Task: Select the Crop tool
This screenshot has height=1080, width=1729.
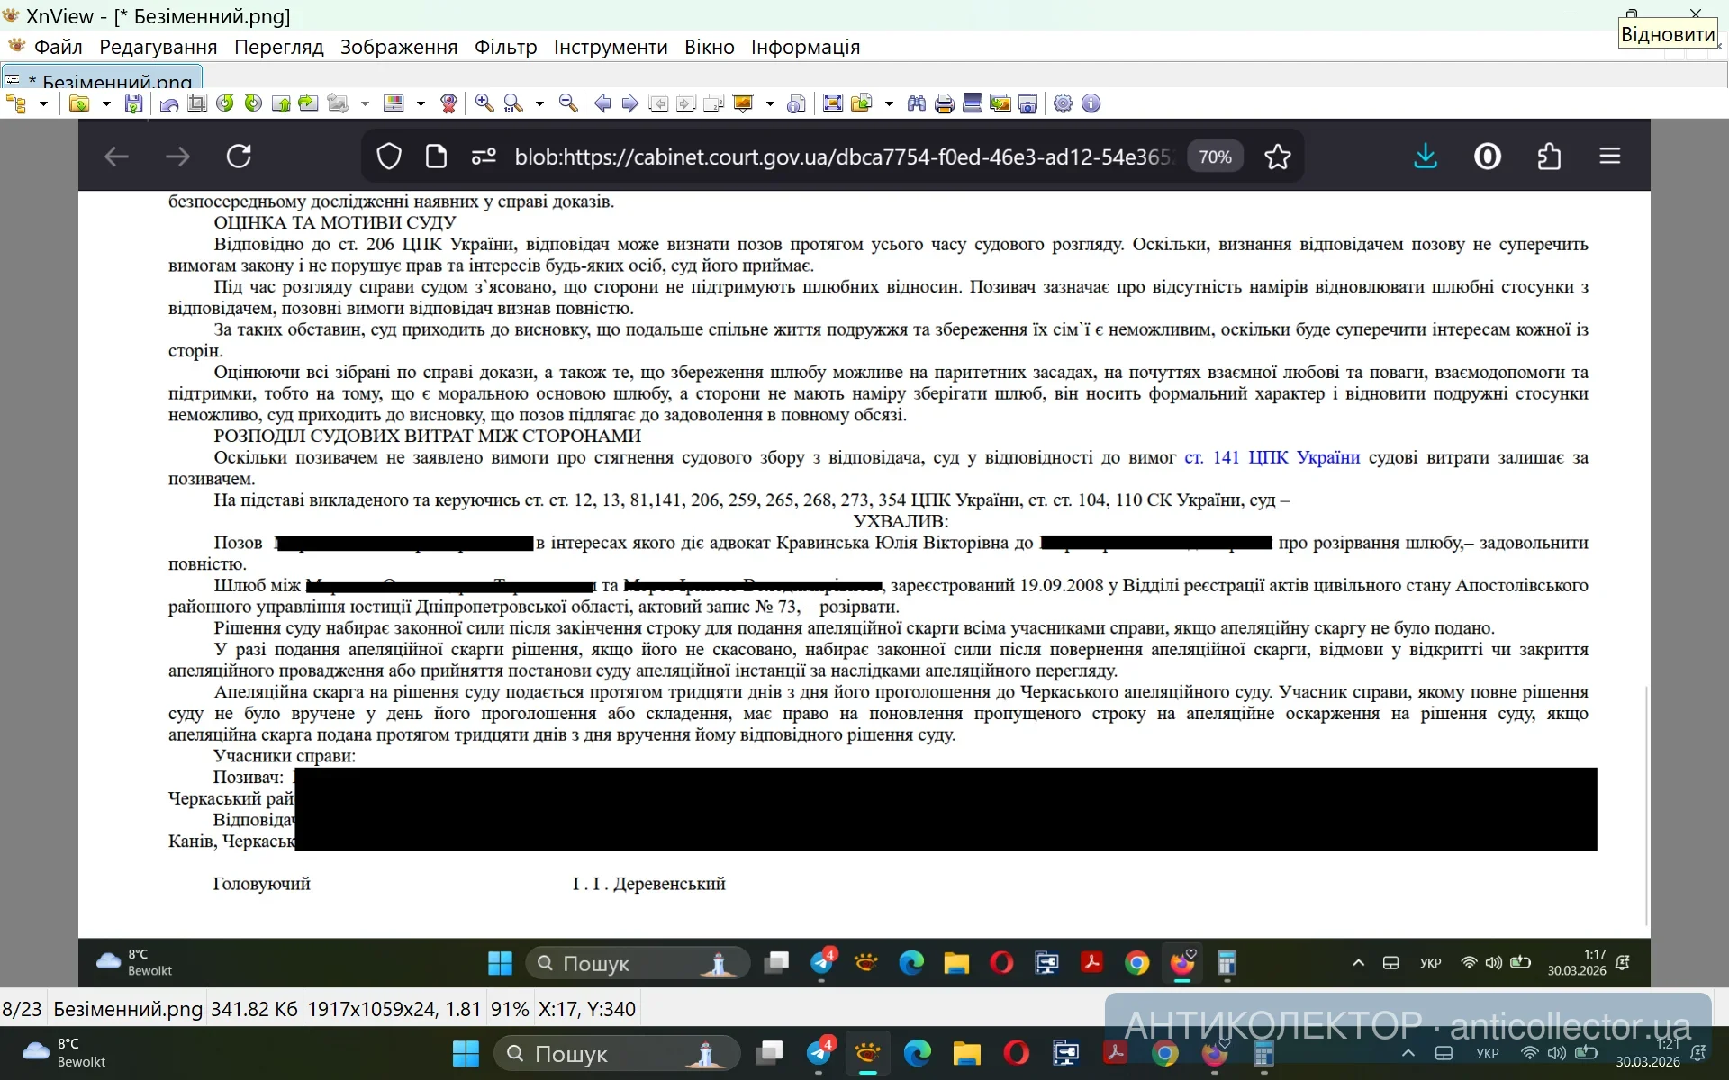Action: click(197, 103)
